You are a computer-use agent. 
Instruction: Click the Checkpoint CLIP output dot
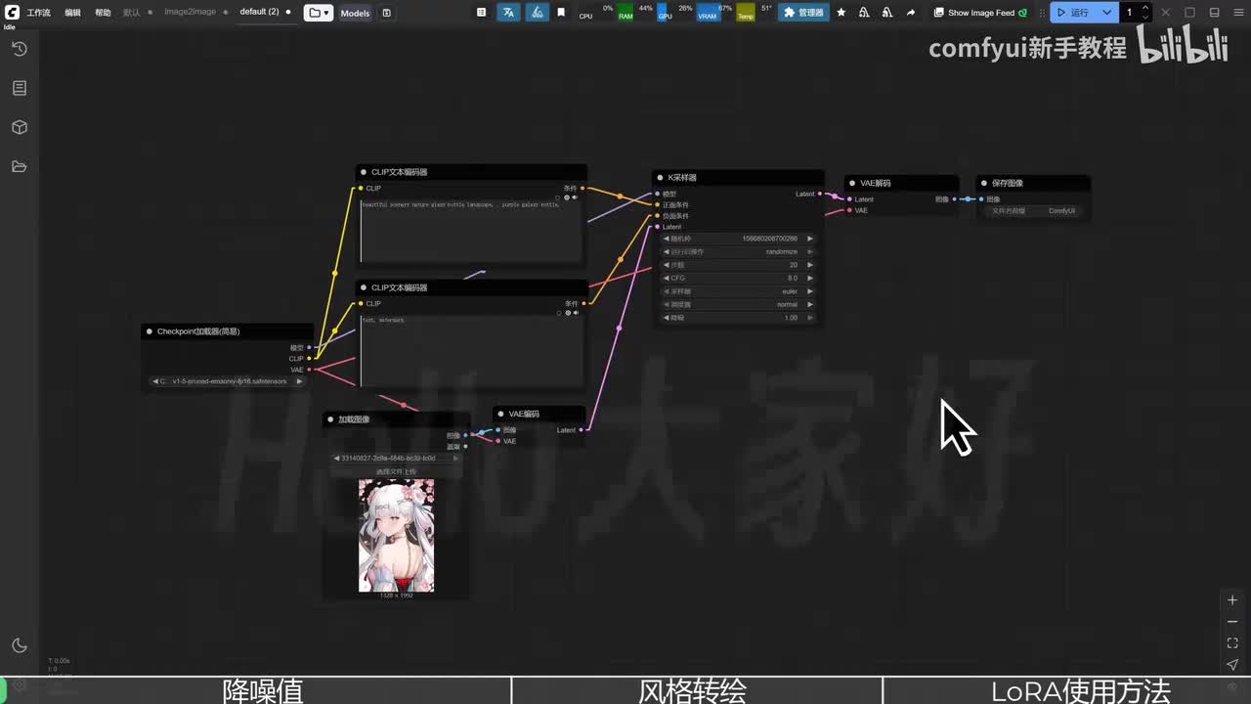click(310, 359)
